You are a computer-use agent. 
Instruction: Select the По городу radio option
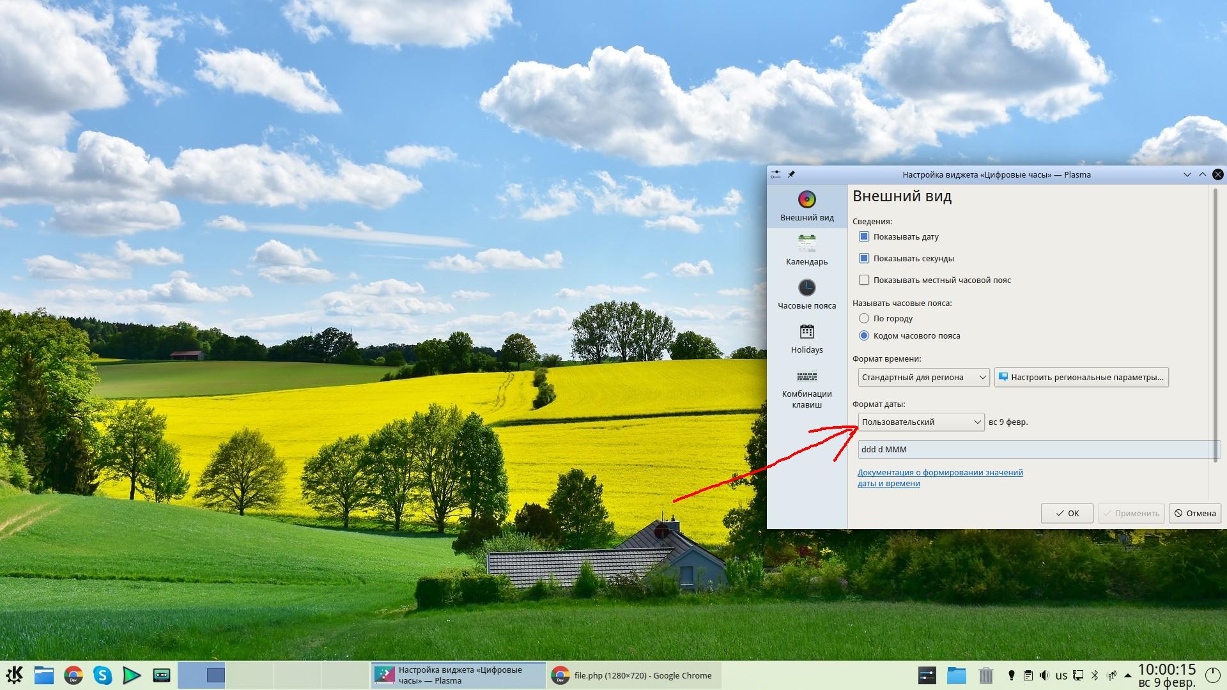(x=864, y=318)
